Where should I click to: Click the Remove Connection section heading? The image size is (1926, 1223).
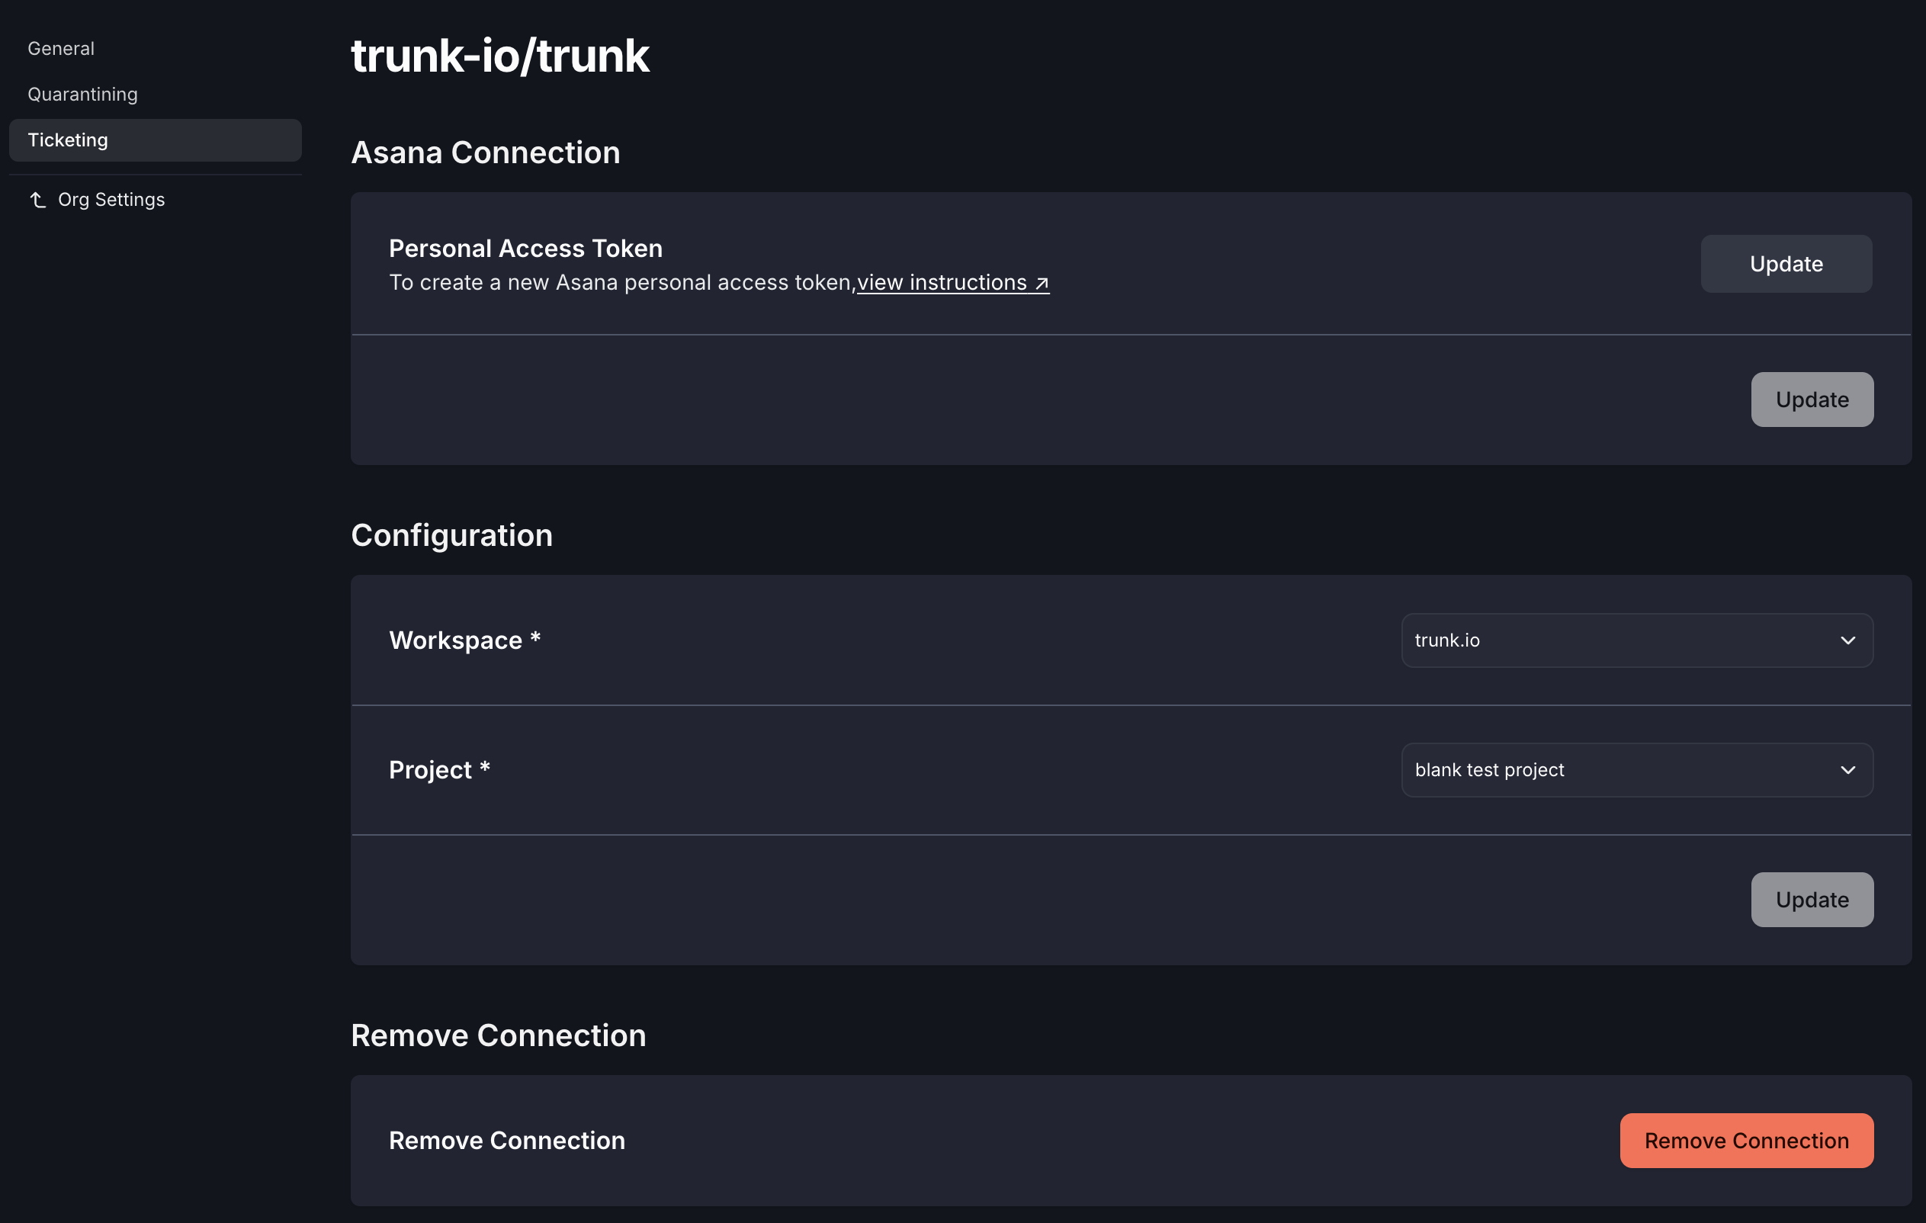499,1035
